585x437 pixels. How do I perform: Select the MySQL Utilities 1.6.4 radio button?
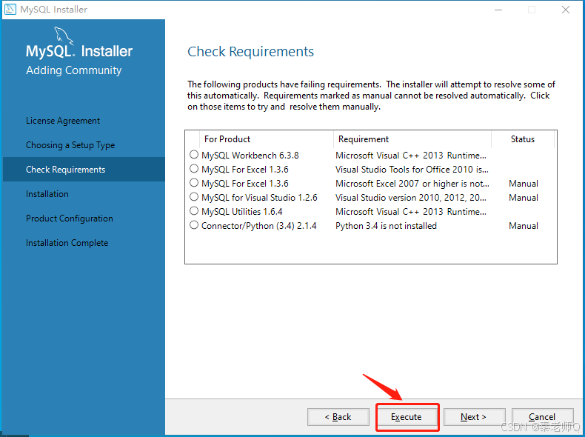[x=193, y=211]
